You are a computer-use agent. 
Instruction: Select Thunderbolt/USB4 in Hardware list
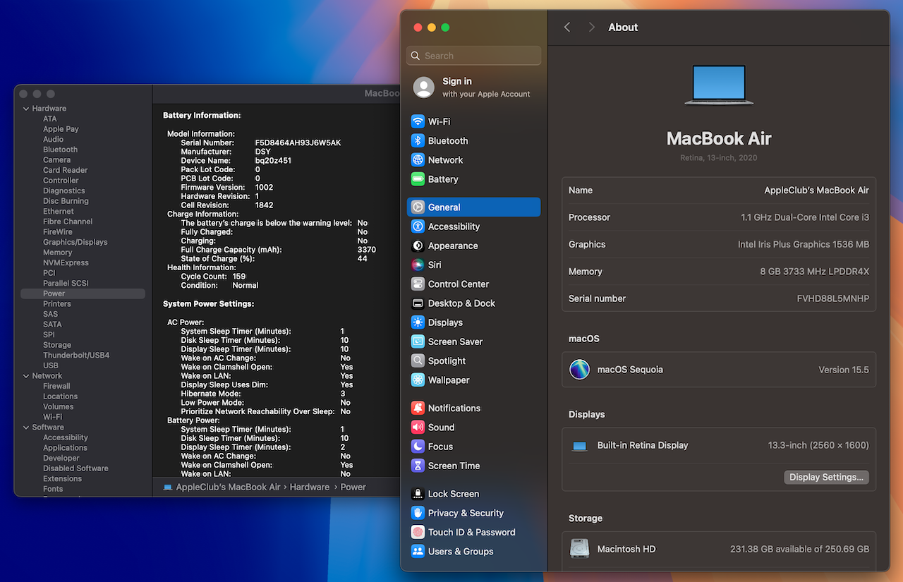76,355
